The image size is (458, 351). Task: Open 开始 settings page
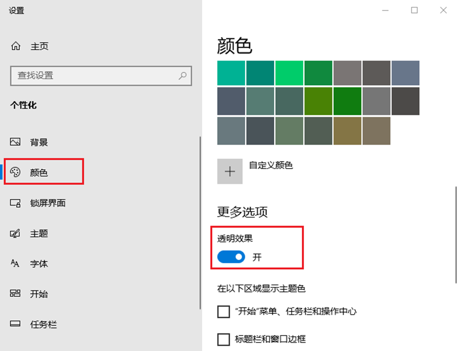tap(101, 294)
